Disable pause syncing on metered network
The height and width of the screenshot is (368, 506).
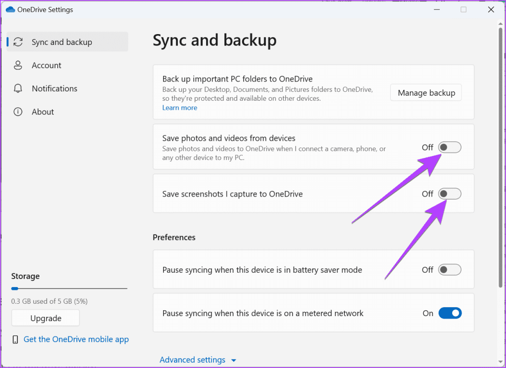(x=450, y=313)
